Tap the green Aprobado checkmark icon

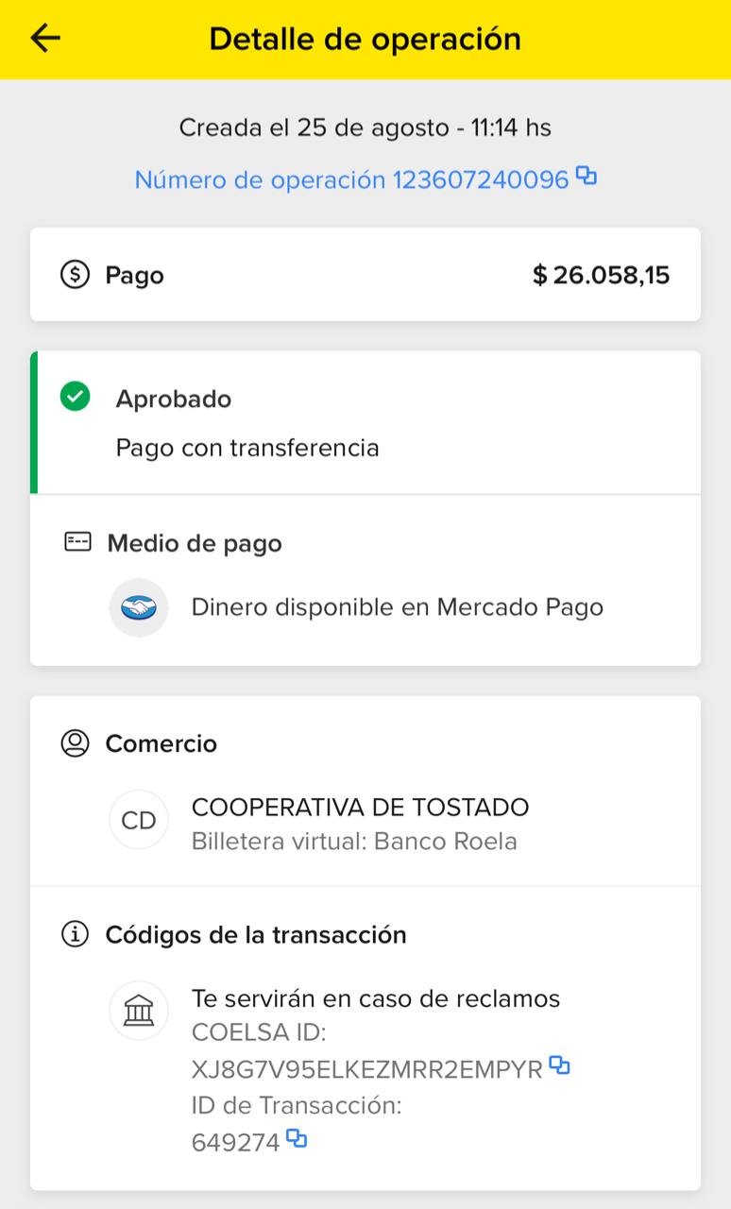[75, 398]
